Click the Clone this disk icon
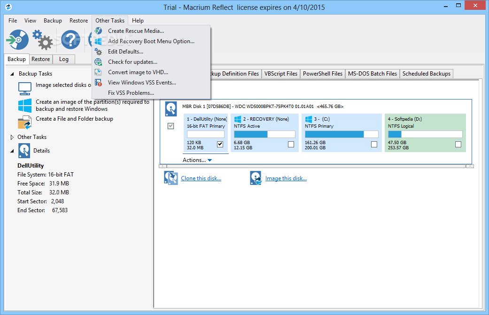Viewport: 489px width, 315px height. pyautogui.click(x=171, y=178)
